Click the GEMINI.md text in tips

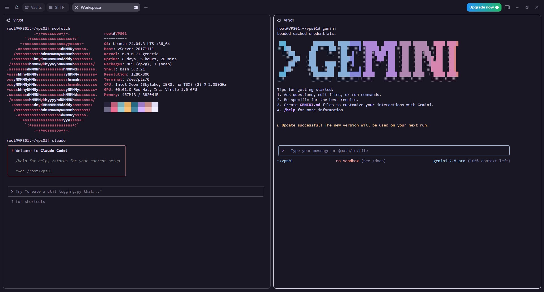pyautogui.click(x=310, y=105)
